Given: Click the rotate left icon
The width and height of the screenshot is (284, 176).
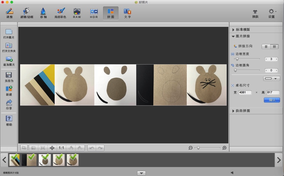Looking at the screenshot, I should coord(71,148).
